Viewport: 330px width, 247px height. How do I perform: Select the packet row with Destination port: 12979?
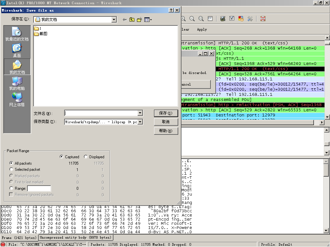253,115
